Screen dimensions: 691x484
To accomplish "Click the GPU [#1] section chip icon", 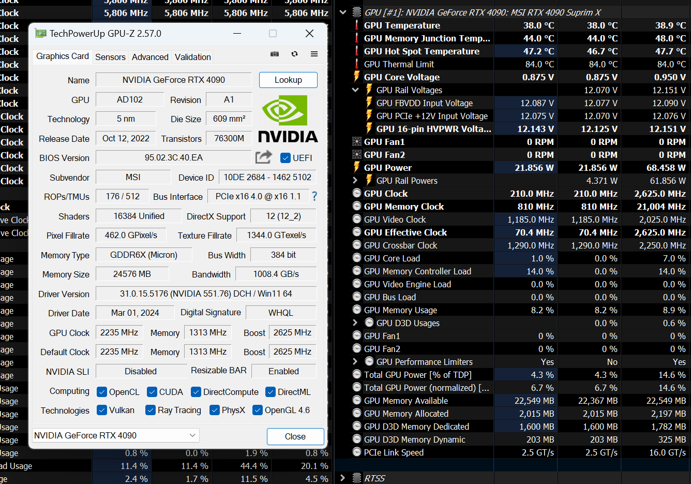I will click(x=356, y=12).
